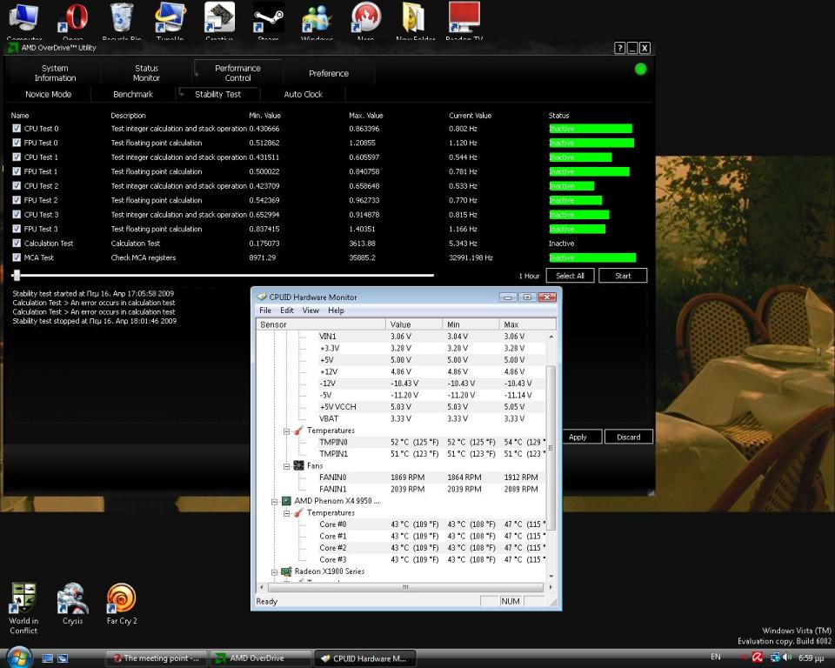Toggle the Calculation Test checkbox
Screen dimensions: 835x668
click(17, 244)
